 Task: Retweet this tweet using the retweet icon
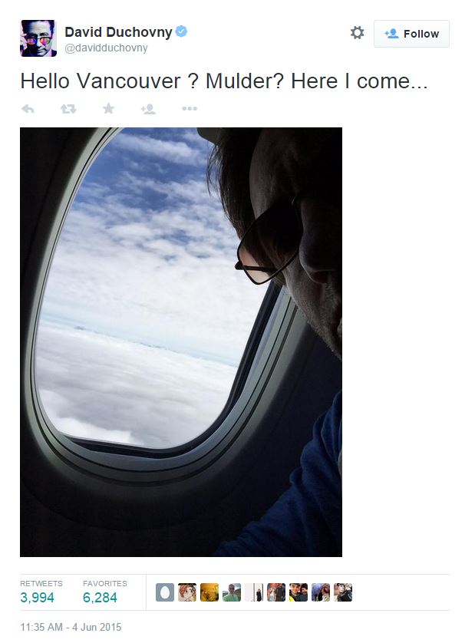68,109
